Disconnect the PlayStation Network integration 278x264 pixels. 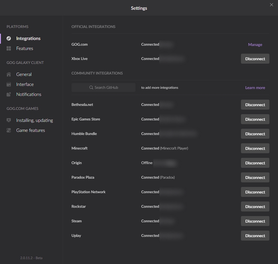click(x=255, y=192)
